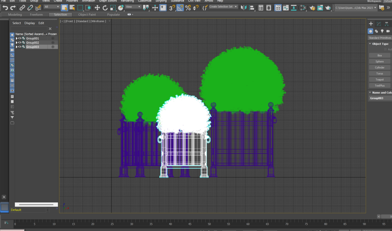Screen dimensions: 392x231
Task: Open the Create Selection Set dropdown
Action: pyautogui.click(x=223, y=7)
